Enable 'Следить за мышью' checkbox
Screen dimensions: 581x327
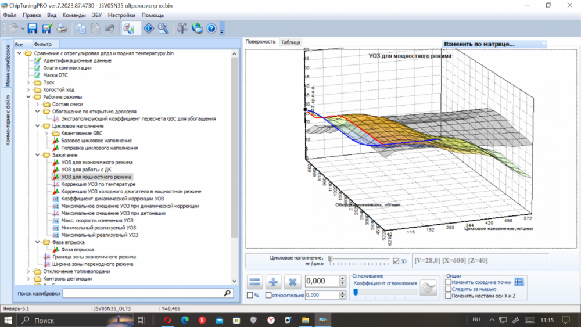point(448,289)
